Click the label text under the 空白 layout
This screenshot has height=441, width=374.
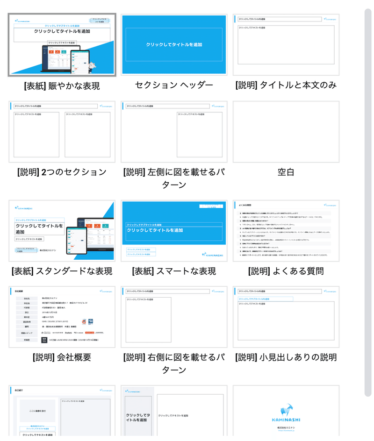pyautogui.click(x=286, y=172)
